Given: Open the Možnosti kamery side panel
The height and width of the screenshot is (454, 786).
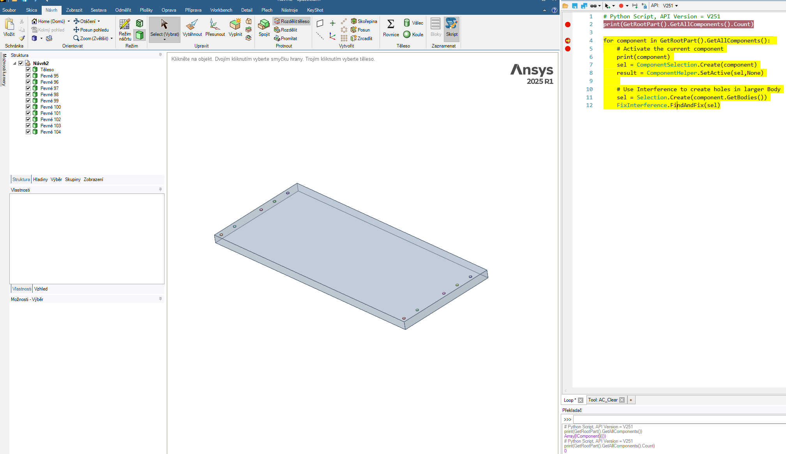Looking at the screenshot, I should (x=4, y=70).
